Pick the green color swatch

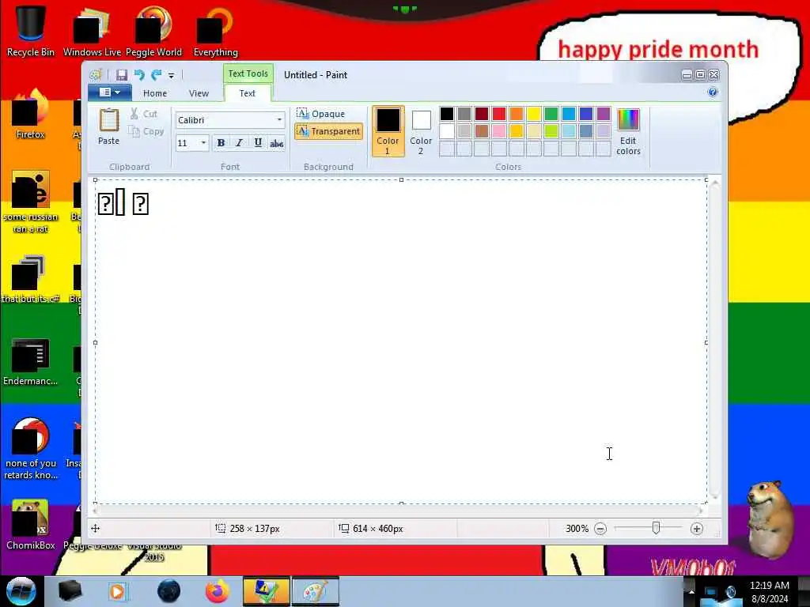click(551, 114)
